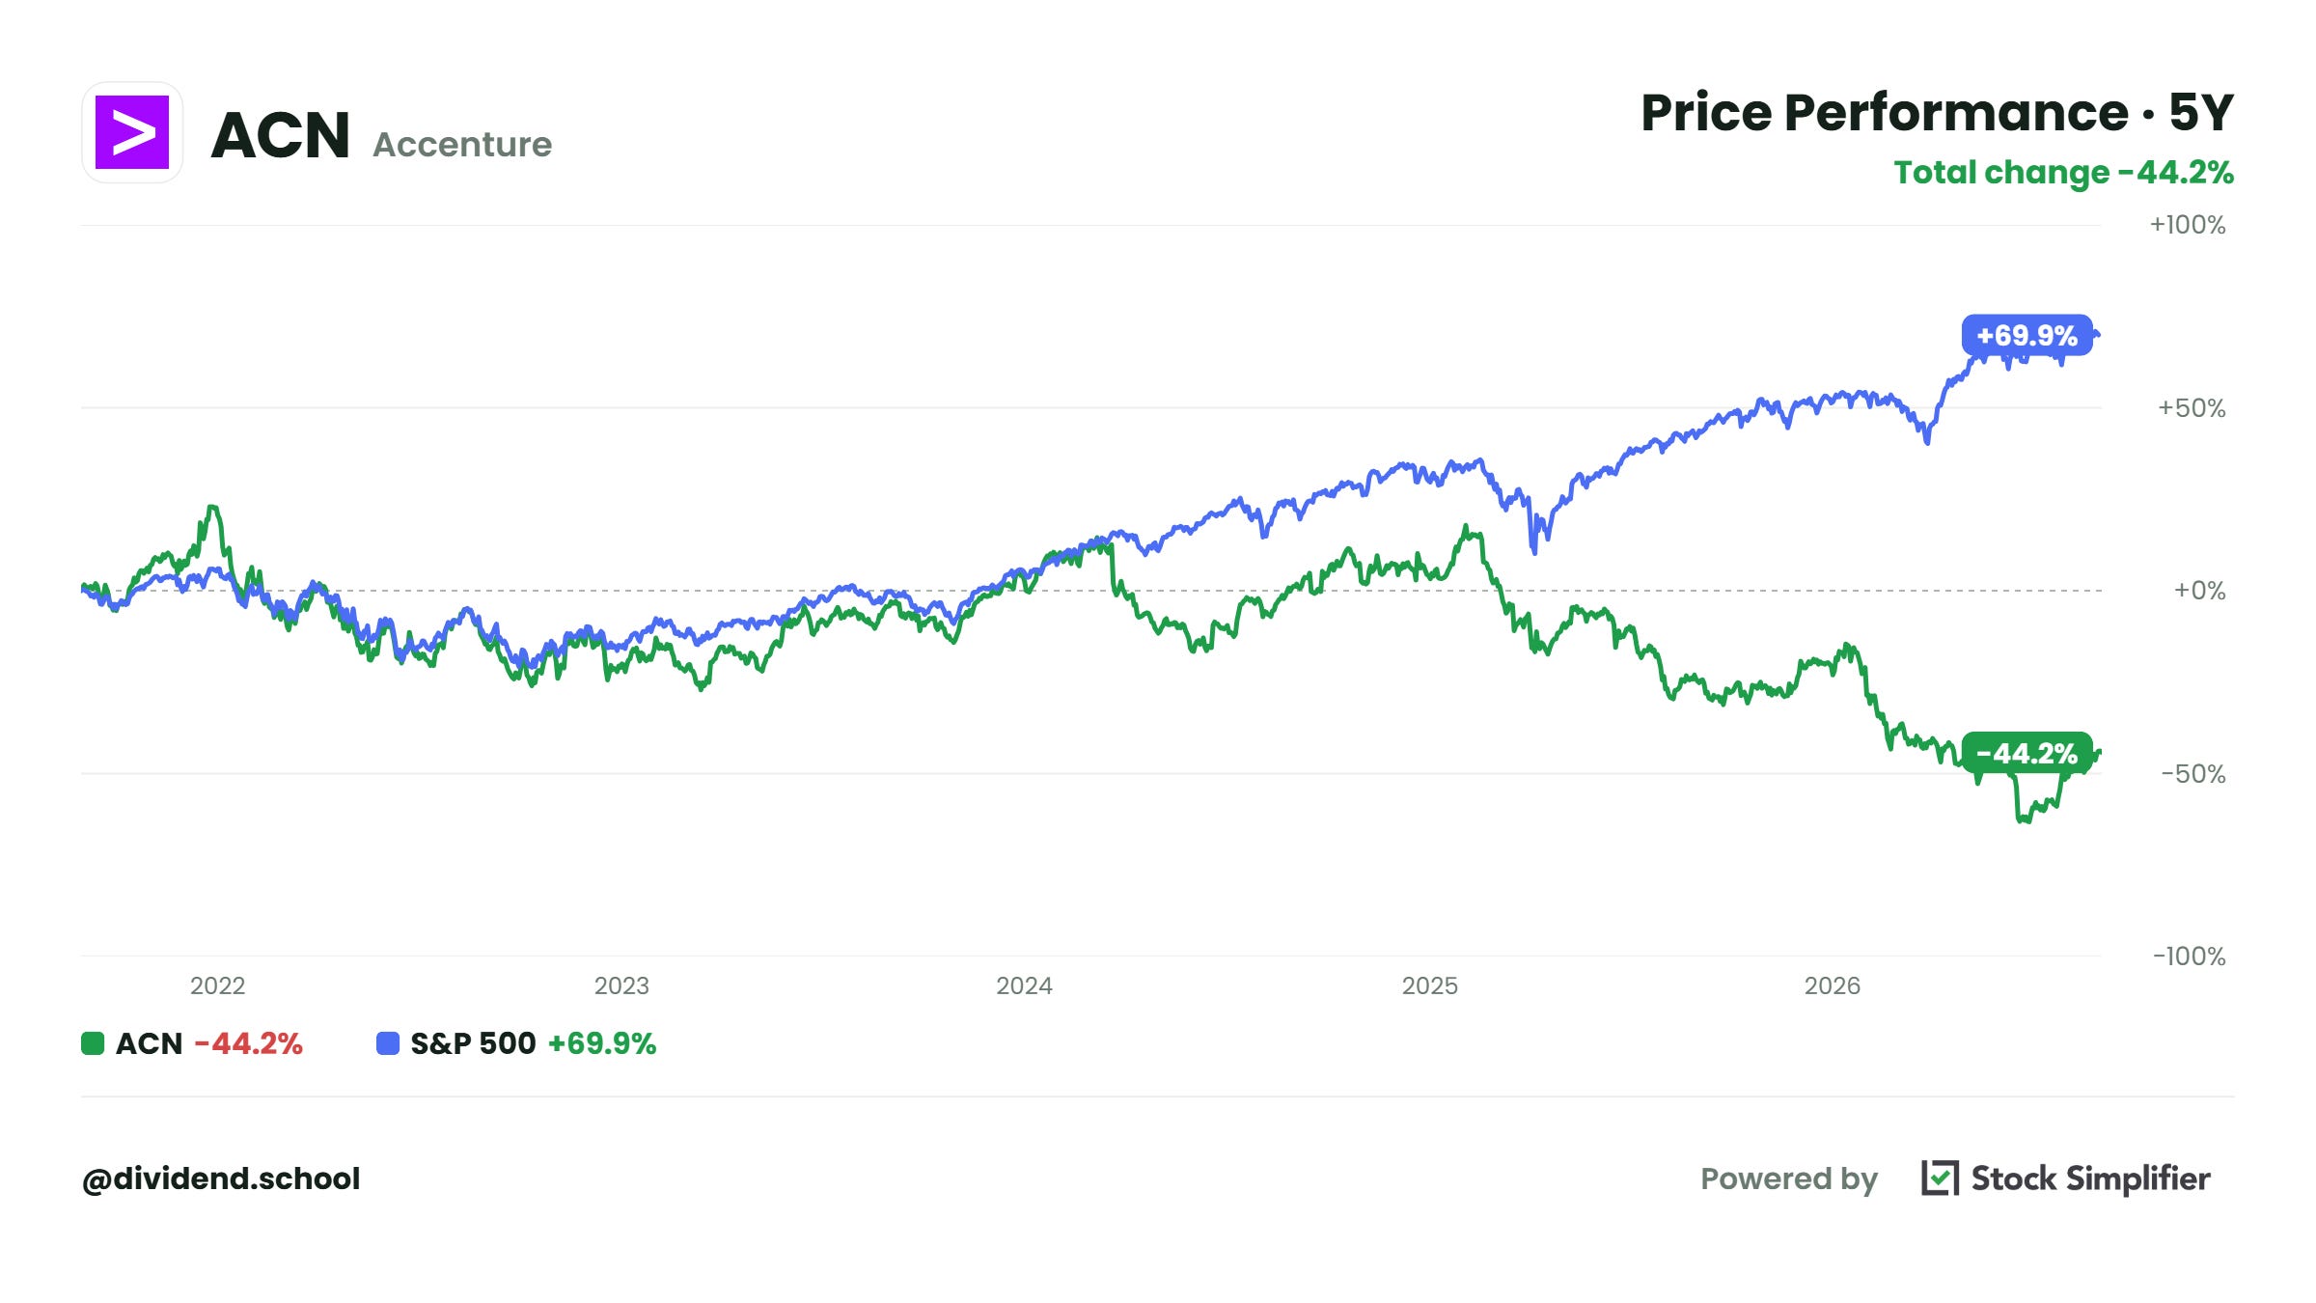Click the S&P 500 +69.9% legend value
The width and height of the screenshot is (2316, 1303).
point(602,1043)
